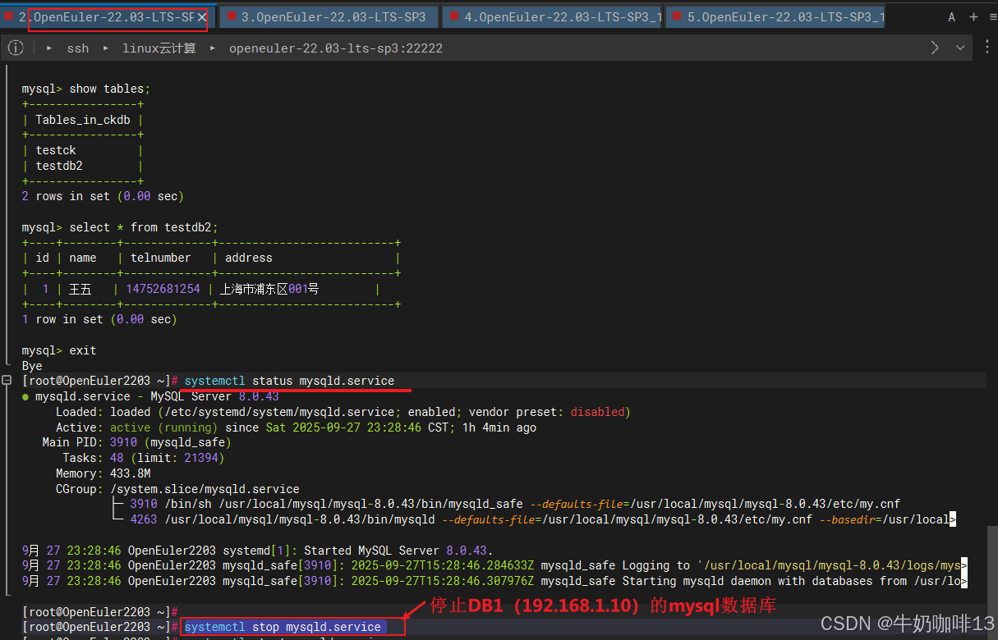The image size is (998, 640).
Task: Click the name 'id' column header
Action: click(x=43, y=258)
